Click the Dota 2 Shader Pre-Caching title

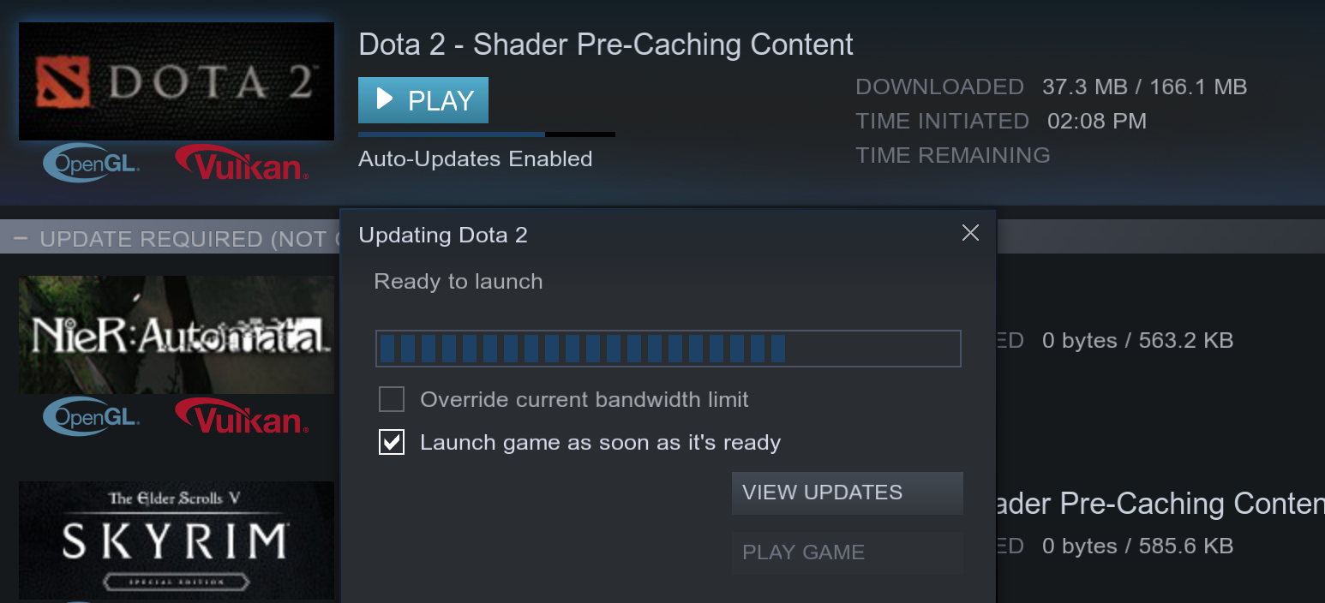pos(604,44)
